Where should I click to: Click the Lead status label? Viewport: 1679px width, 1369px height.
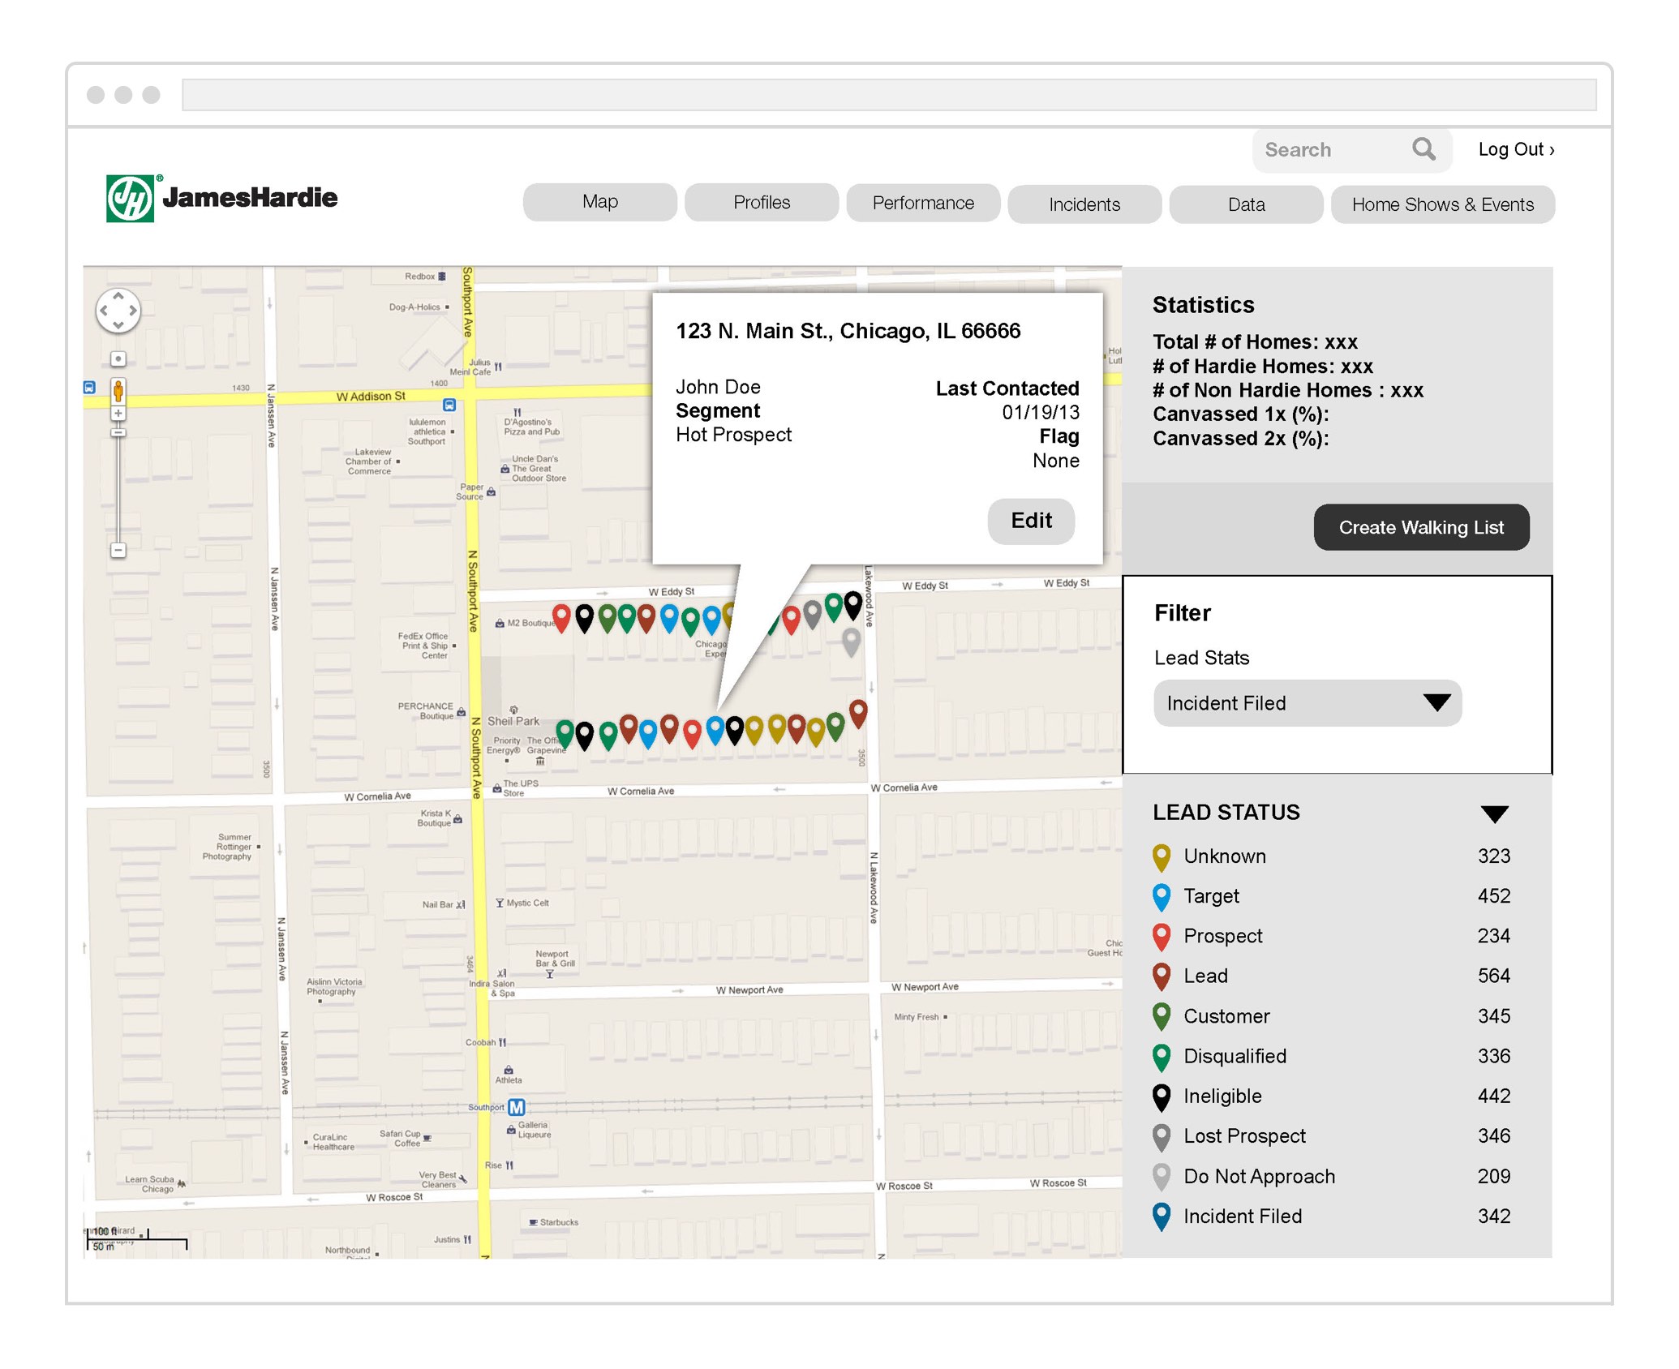coord(1205,976)
